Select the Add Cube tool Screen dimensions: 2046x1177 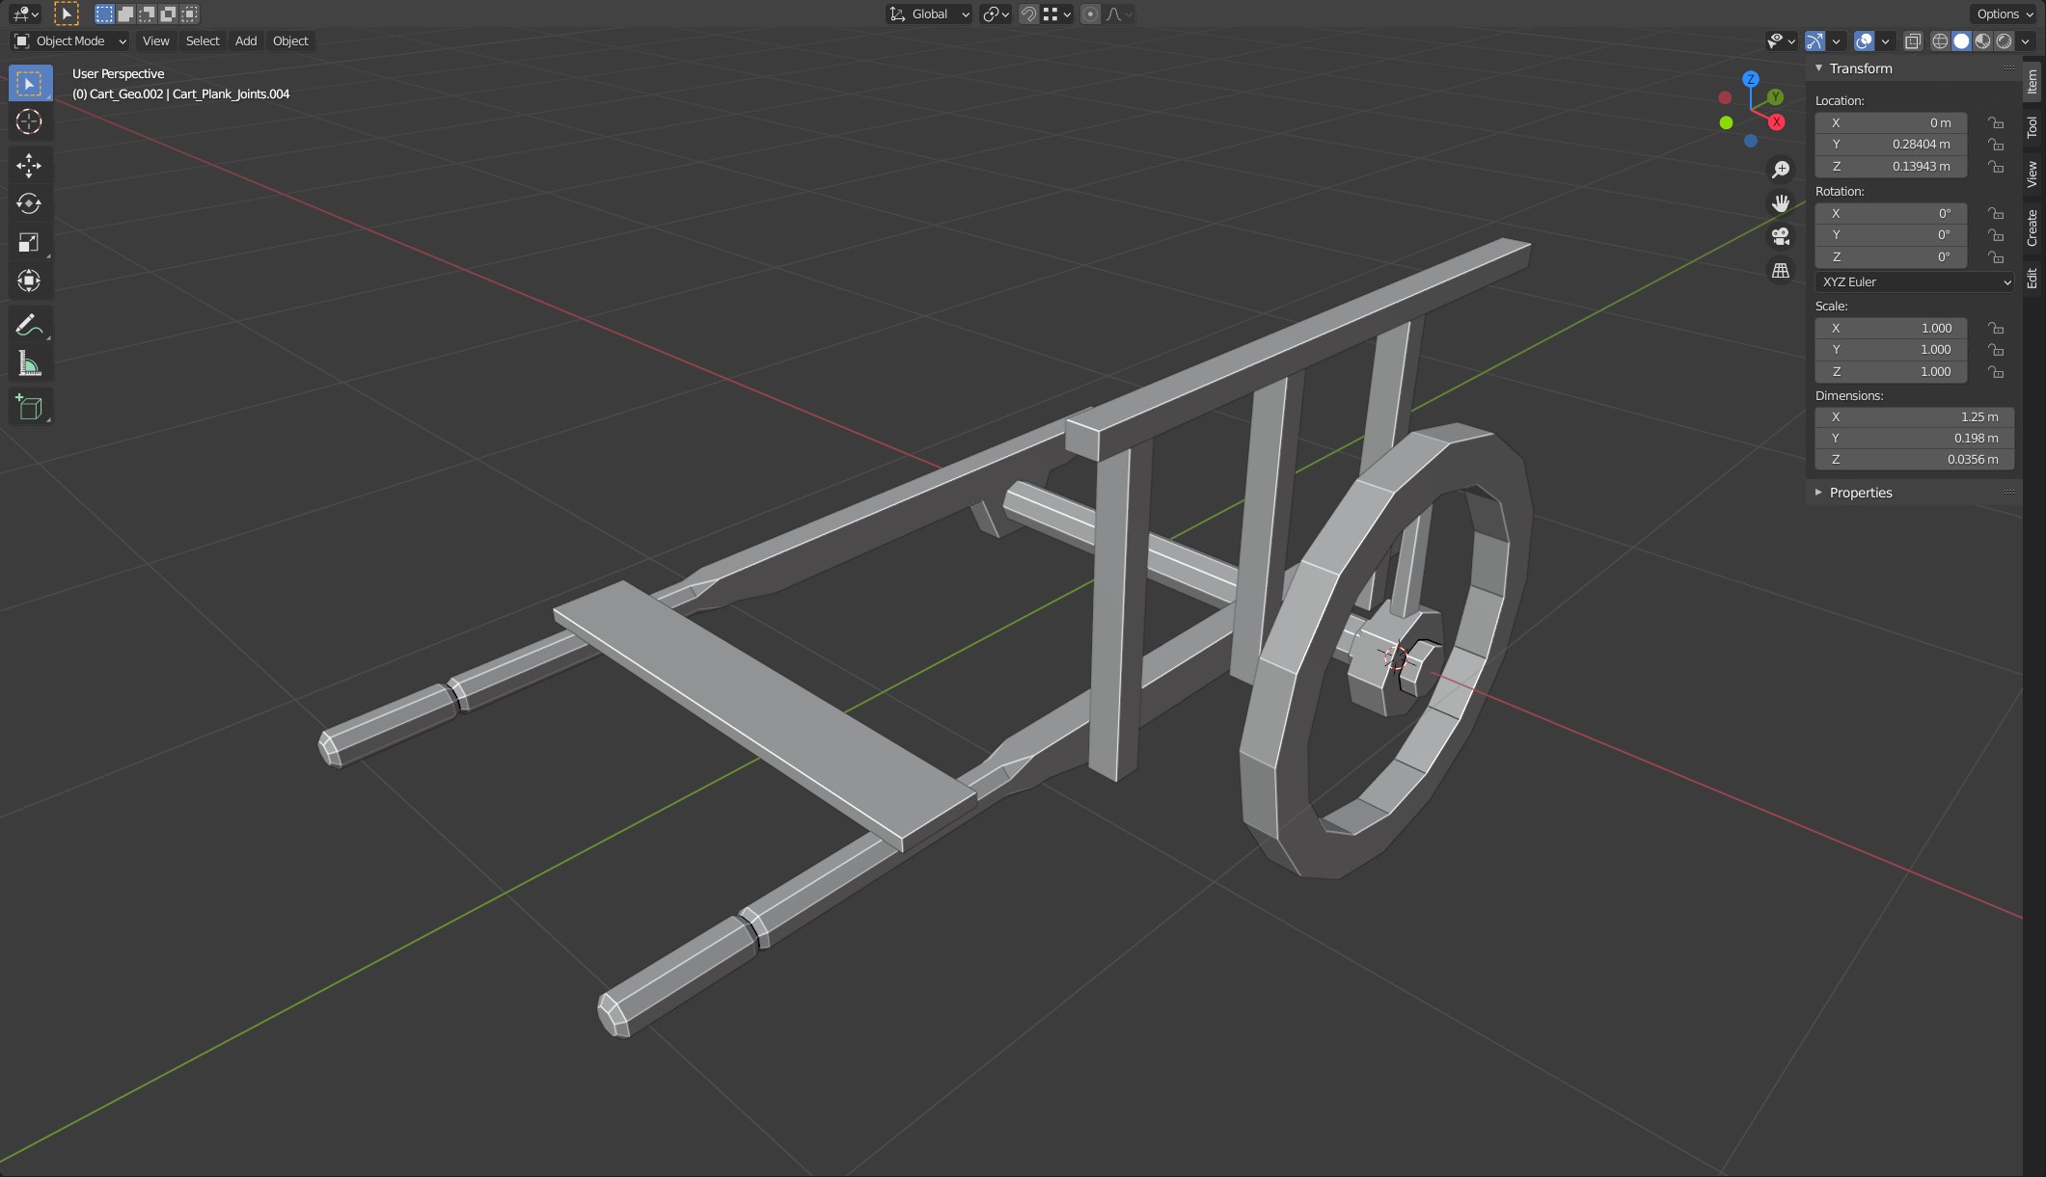pyautogui.click(x=29, y=407)
